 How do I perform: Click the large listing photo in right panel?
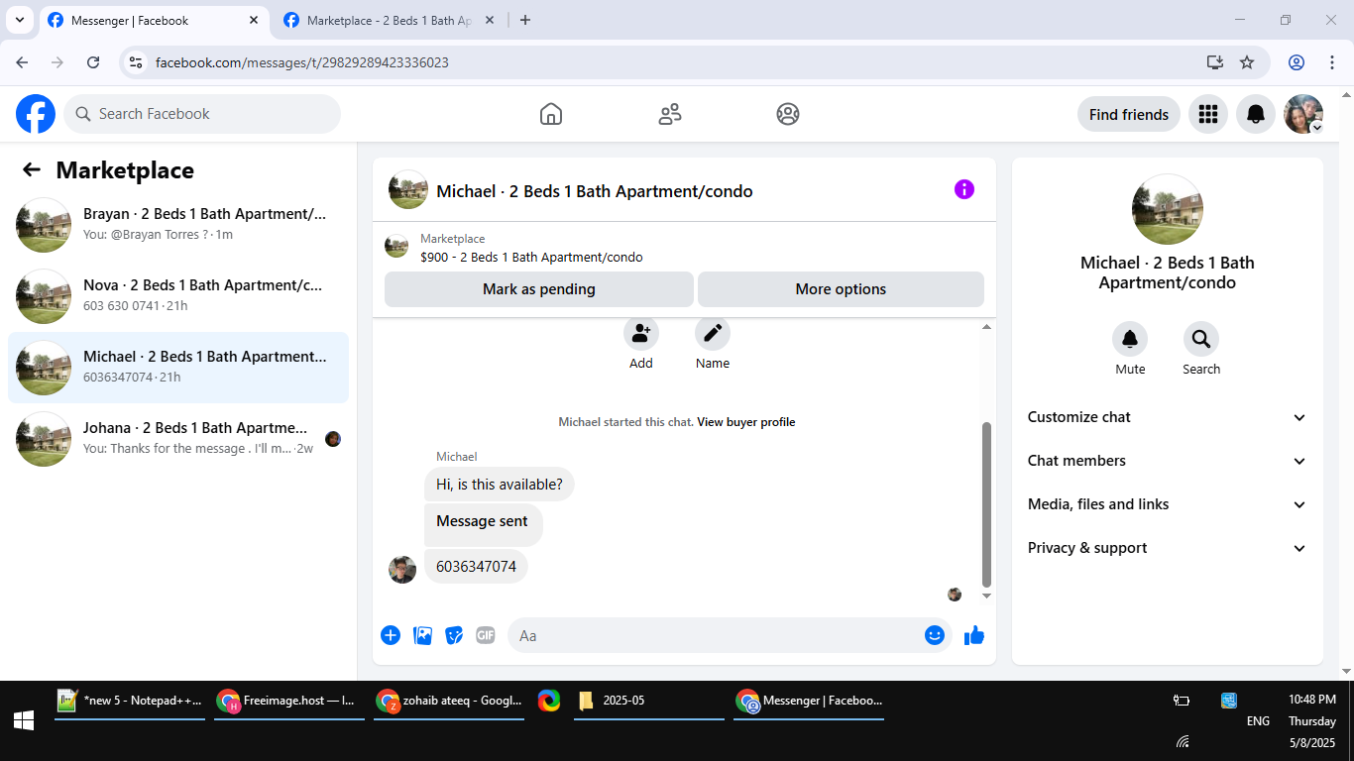click(1168, 209)
